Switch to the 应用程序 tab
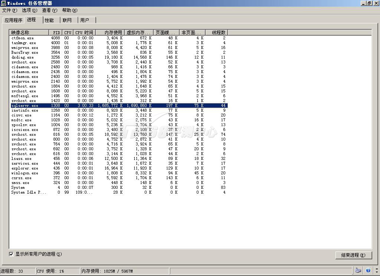 click(x=13, y=20)
